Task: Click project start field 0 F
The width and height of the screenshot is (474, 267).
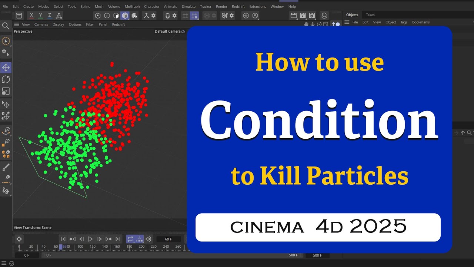Action: point(27,255)
